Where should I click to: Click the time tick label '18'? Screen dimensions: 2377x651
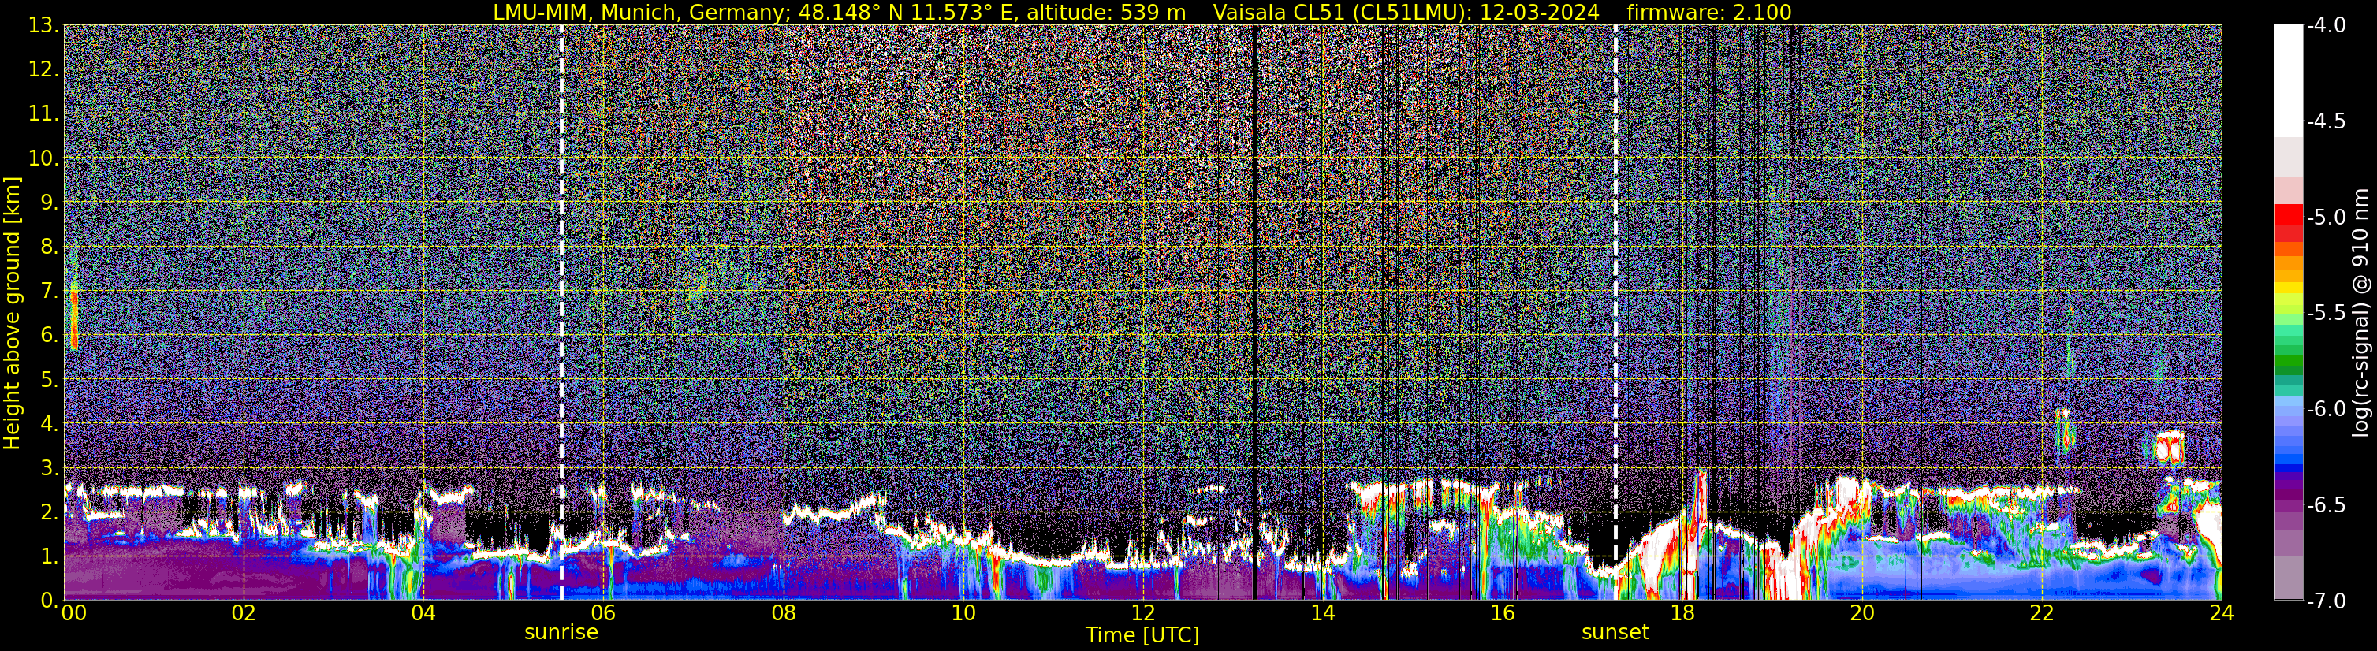[1682, 613]
